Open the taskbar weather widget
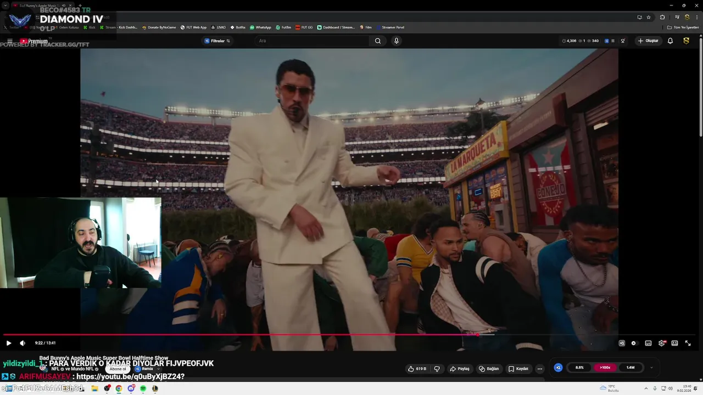703x395 pixels. tap(610, 388)
